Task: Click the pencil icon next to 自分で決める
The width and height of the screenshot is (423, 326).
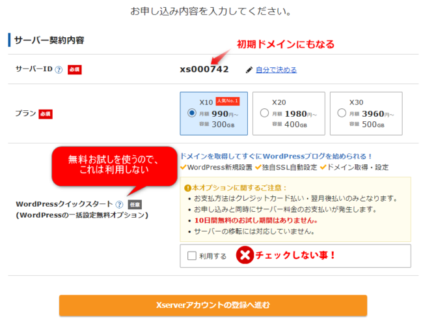Action: point(249,70)
